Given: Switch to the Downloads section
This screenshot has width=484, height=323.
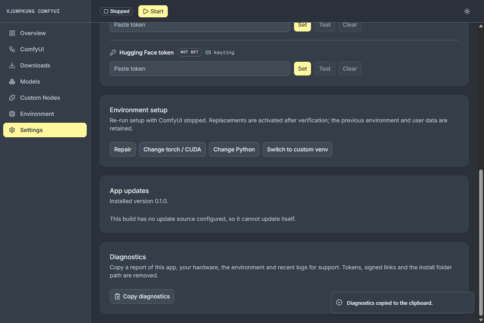Looking at the screenshot, I should point(45,65).
